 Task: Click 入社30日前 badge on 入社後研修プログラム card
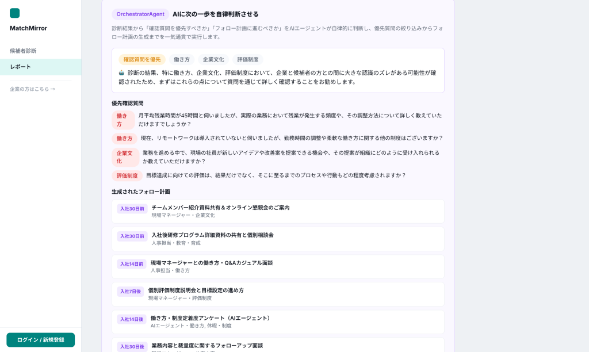(x=132, y=236)
